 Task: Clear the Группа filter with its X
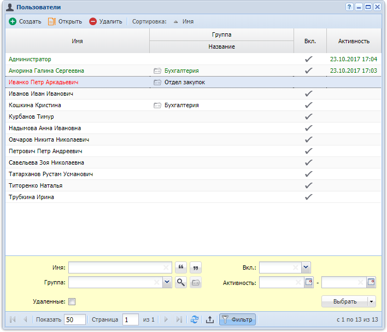coord(157,282)
